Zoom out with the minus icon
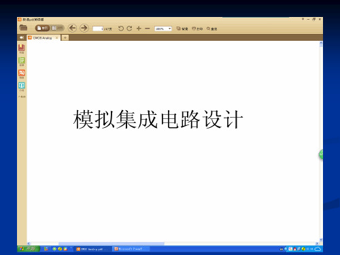Screen dimensions: 340x255 click(x=148, y=29)
